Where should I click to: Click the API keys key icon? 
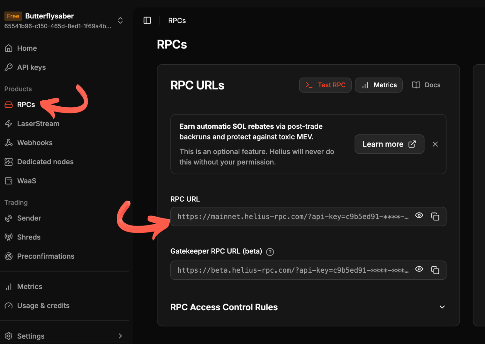(9, 67)
